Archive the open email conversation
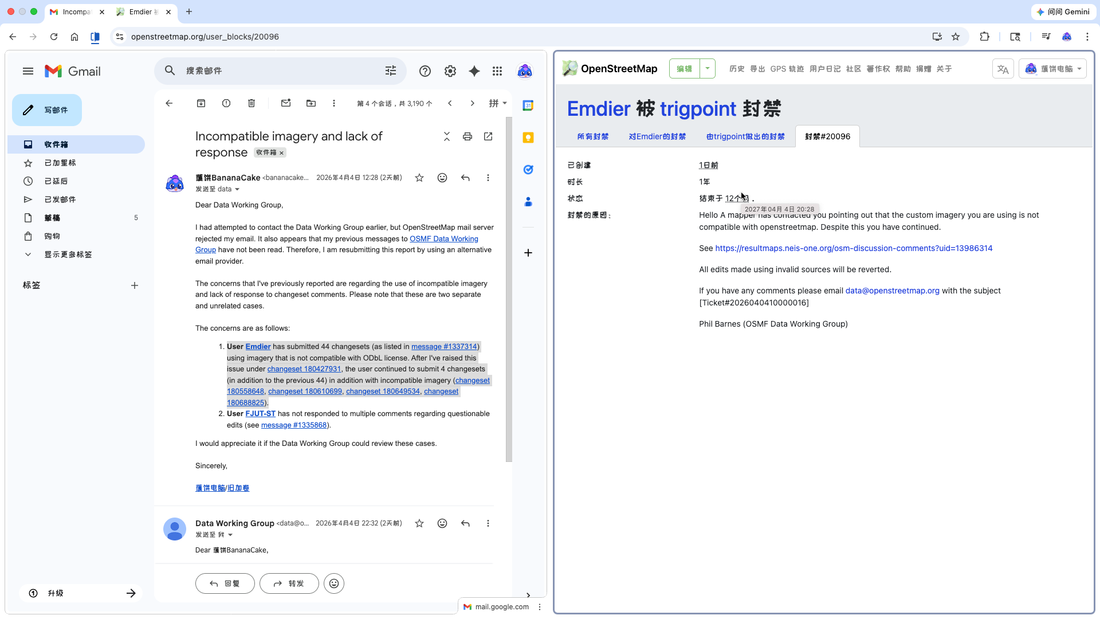This screenshot has width=1100, height=619. click(x=201, y=103)
